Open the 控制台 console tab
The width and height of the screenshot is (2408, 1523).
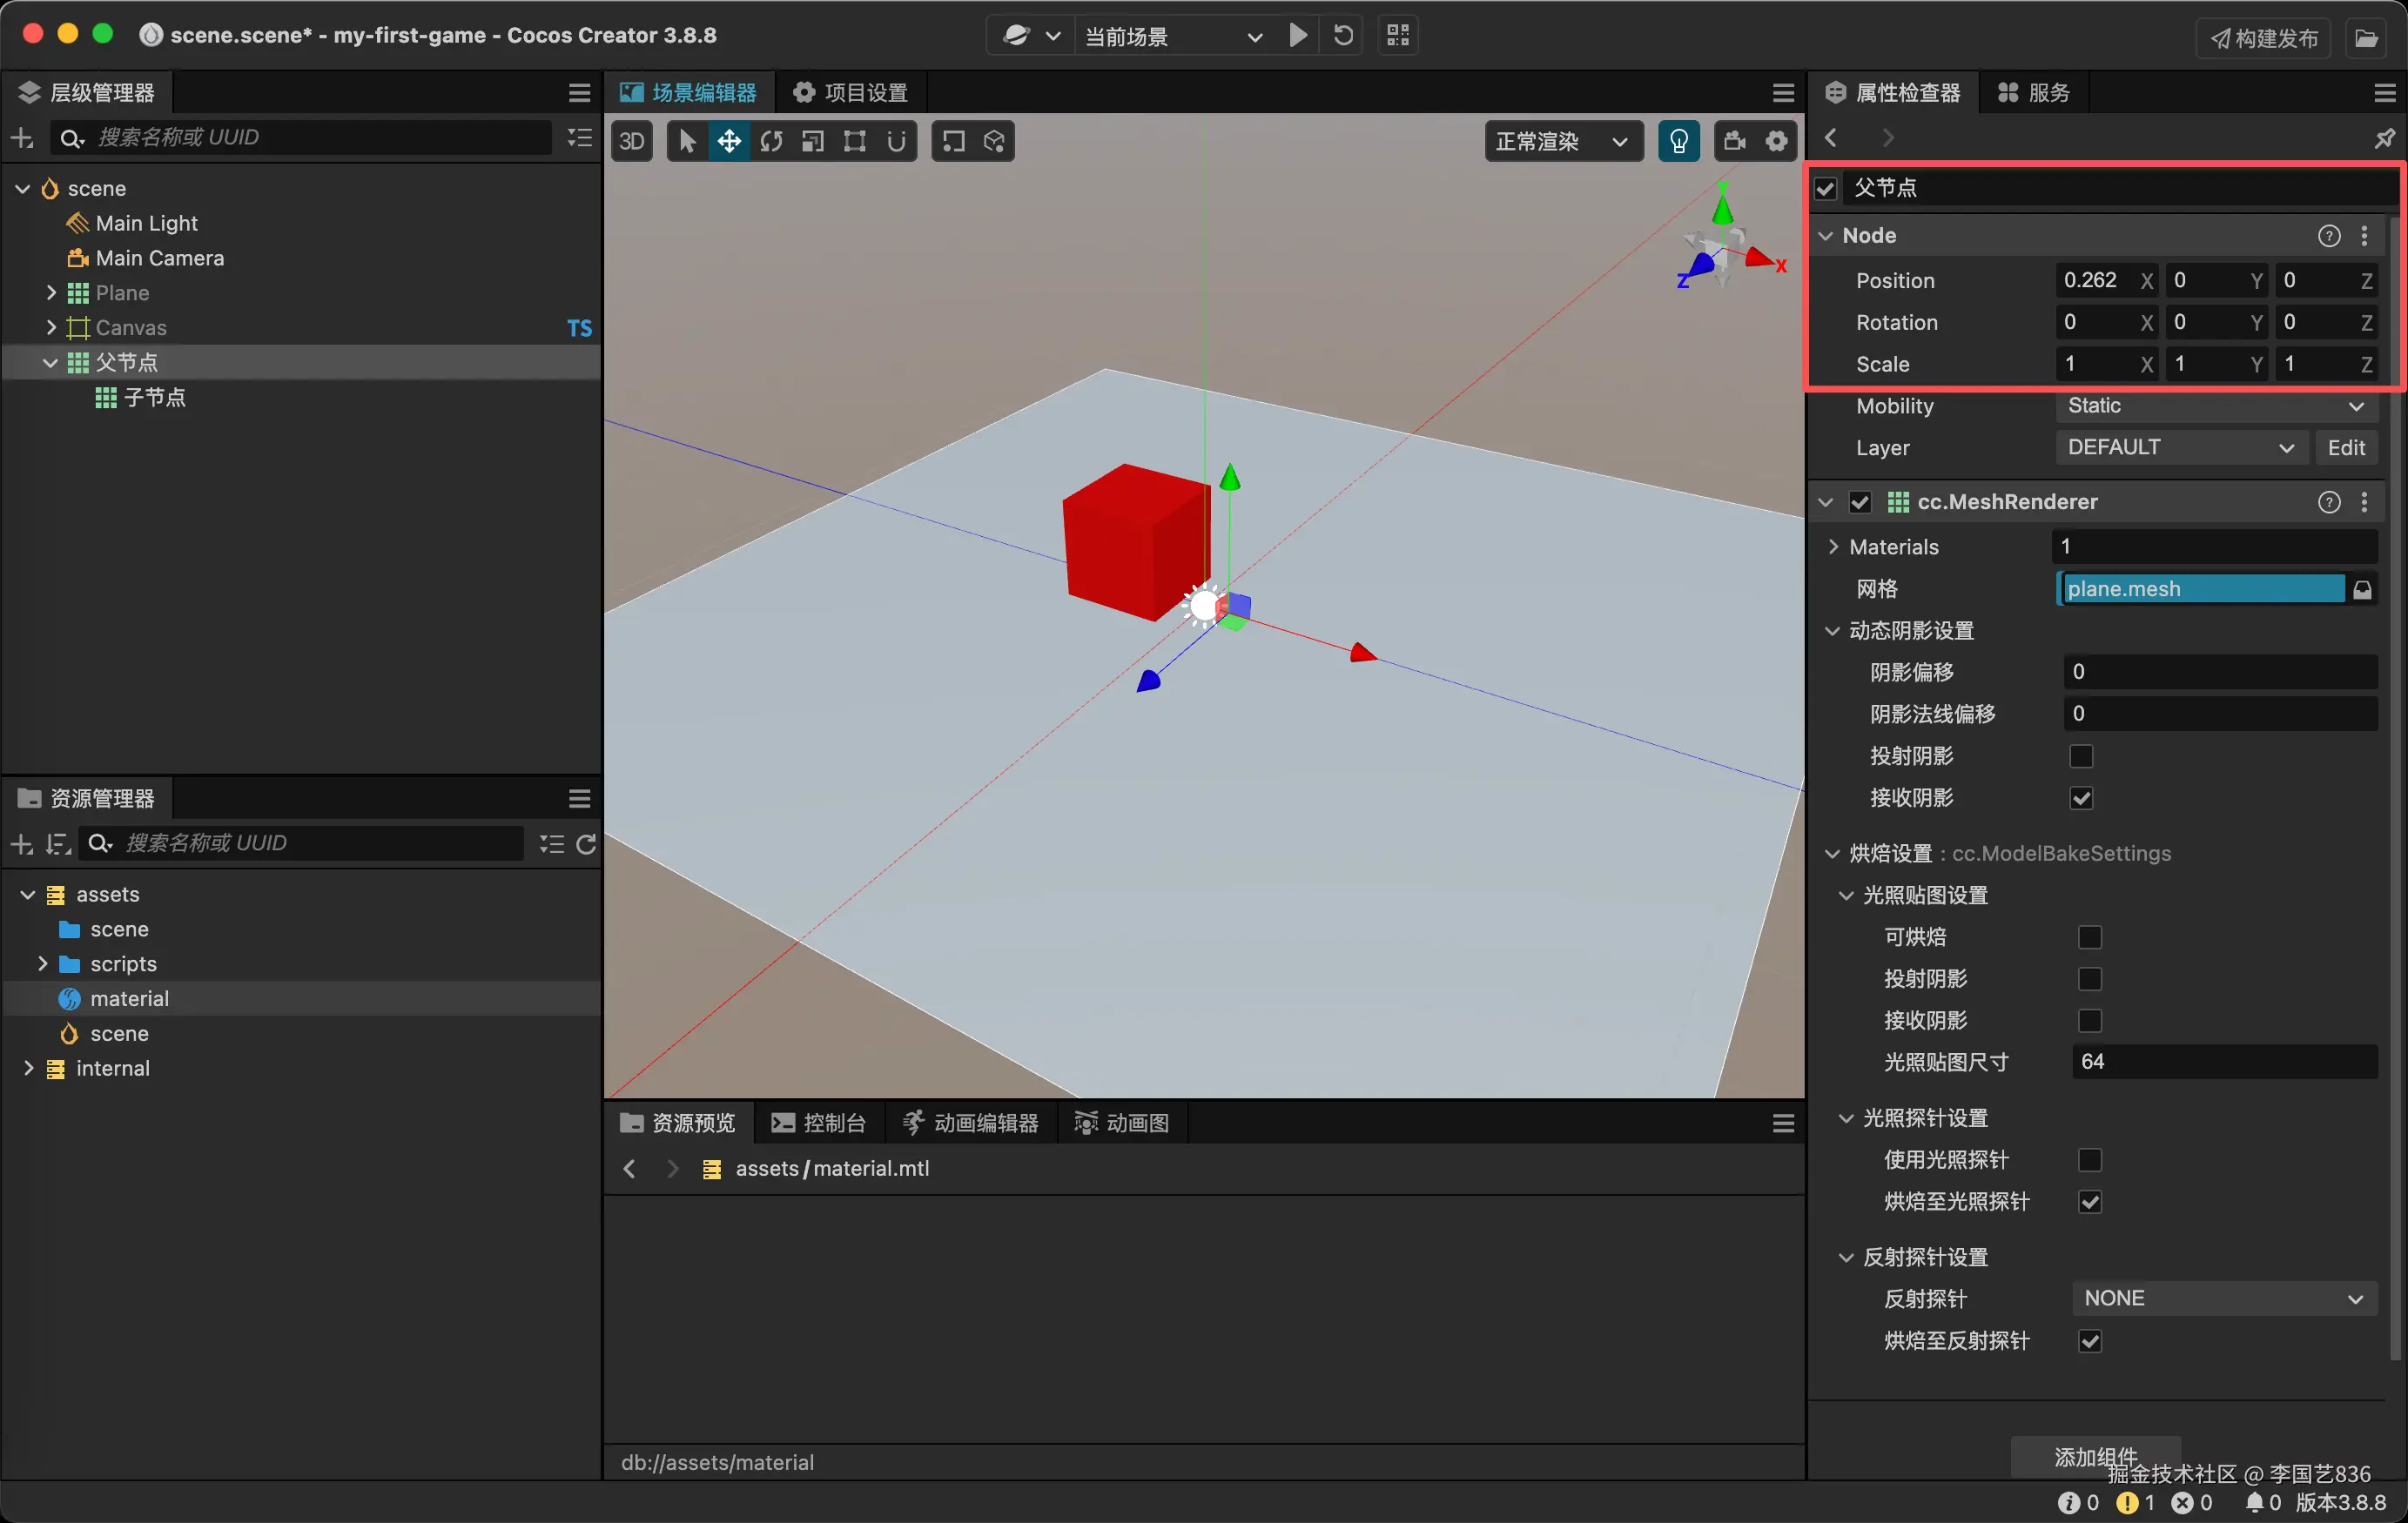coord(819,1123)
